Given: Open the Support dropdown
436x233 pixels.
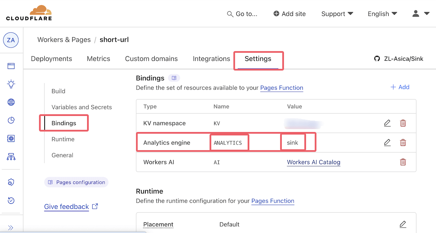Looking at the screenshot, I should (x=337, y=14).
